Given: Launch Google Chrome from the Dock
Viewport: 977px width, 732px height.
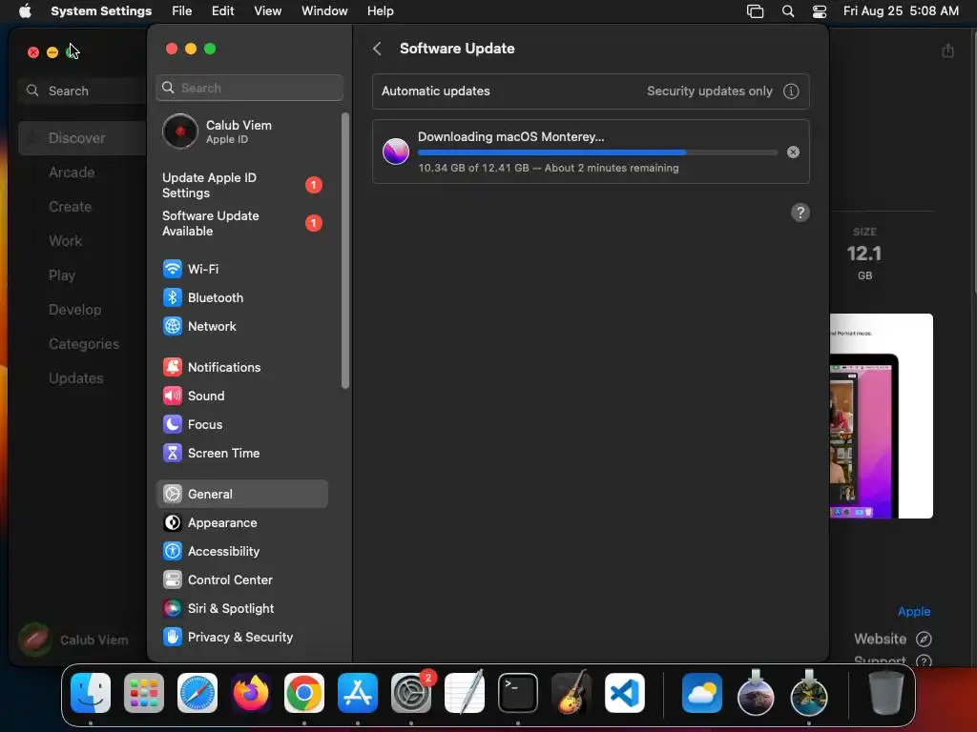Looking at the screenshot, I should [304, 693].
